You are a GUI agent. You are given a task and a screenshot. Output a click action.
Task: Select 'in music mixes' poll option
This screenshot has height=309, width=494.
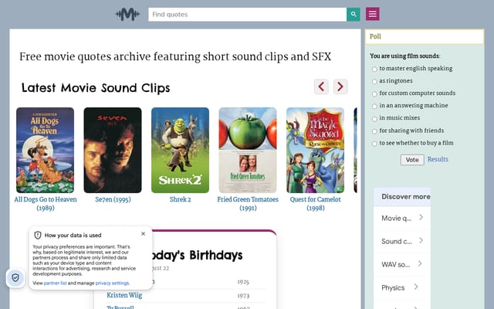pos(374,119)
